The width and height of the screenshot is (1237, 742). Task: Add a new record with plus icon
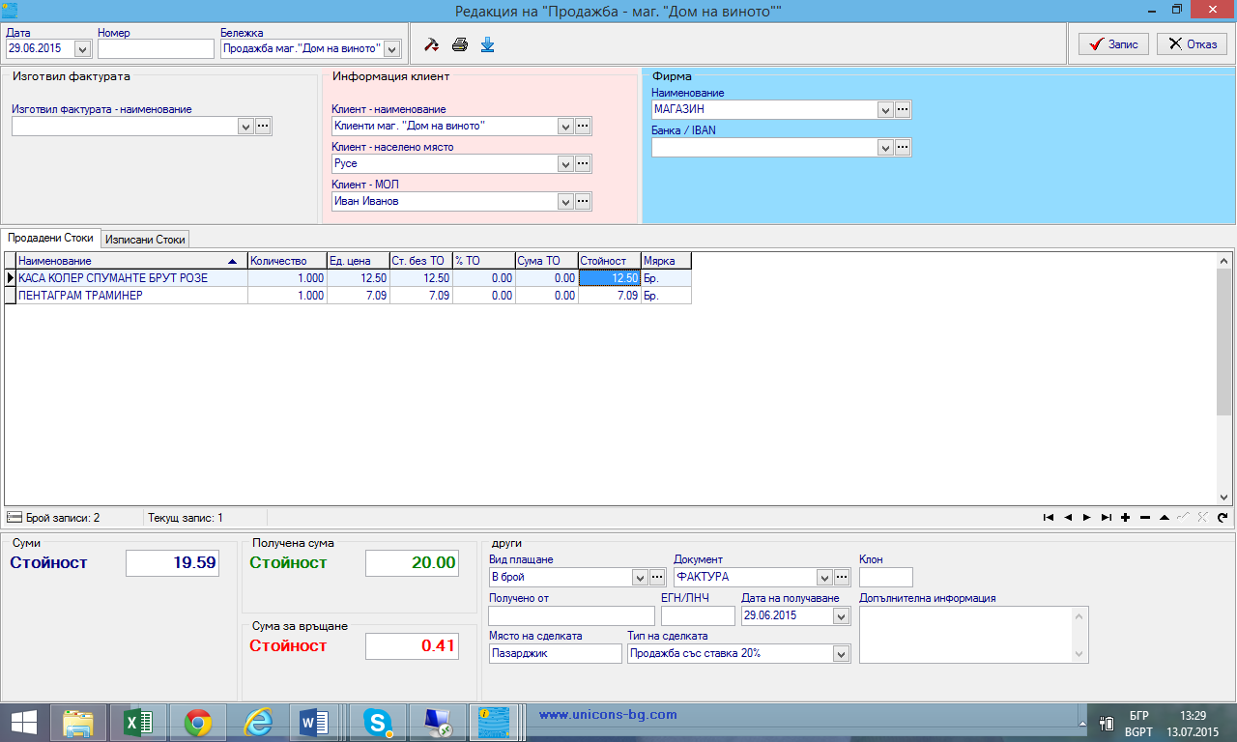tap(1126, 518)
